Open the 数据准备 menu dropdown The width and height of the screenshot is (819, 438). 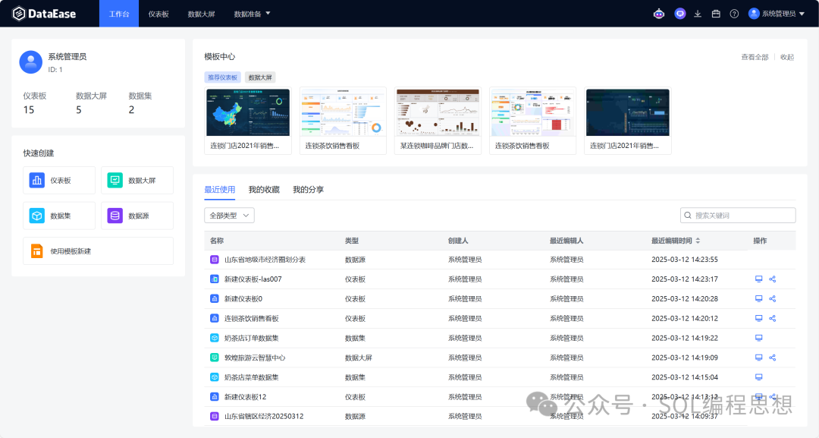[253, 14]
